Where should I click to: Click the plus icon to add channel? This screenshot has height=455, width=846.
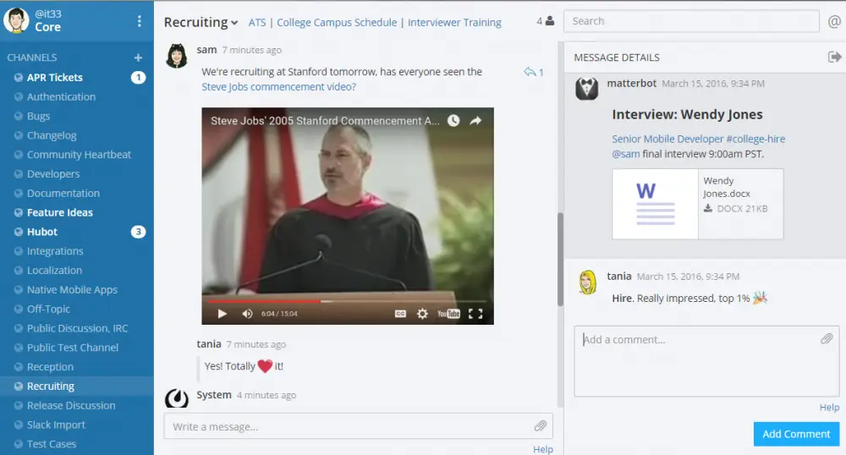click(x=138, y=58)
